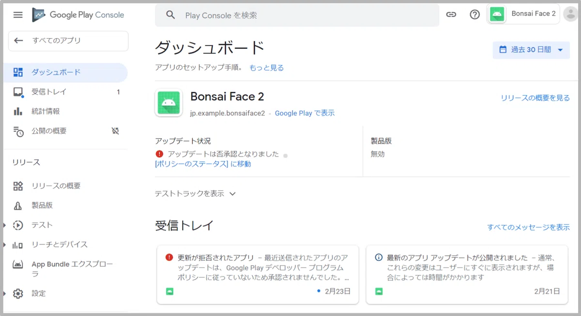
Task: Click green app icon on 2月21日 card
Action: (x=379, y=291)
